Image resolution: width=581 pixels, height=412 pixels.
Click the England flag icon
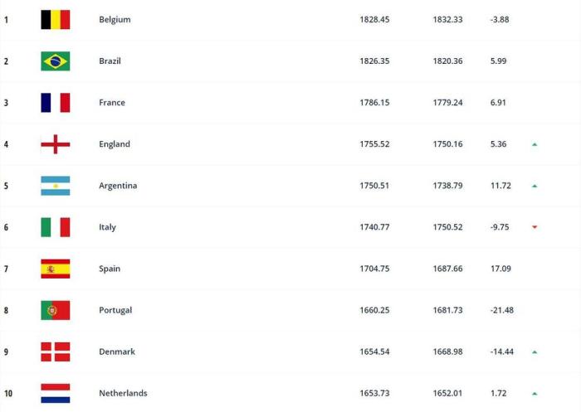pyautogui.click(x=56, y=144)
